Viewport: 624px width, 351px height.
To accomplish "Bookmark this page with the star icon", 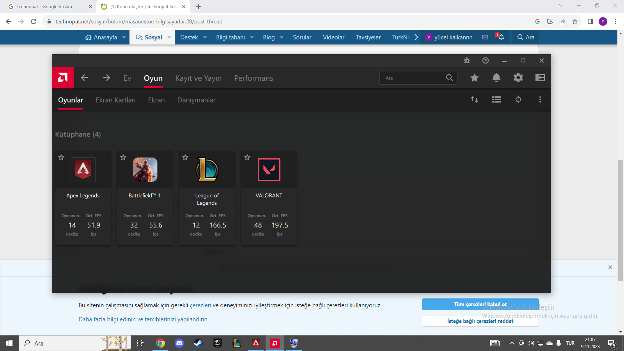I will (575, 21).
